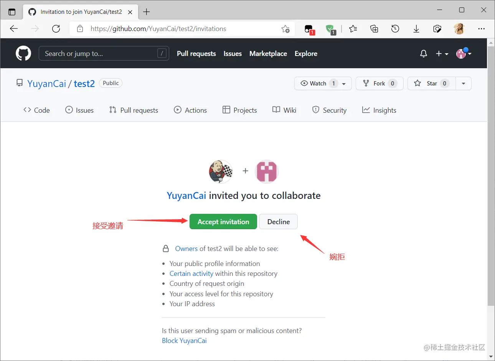
Task: Open the tab actions menu icon
Action: coord(12,12)
